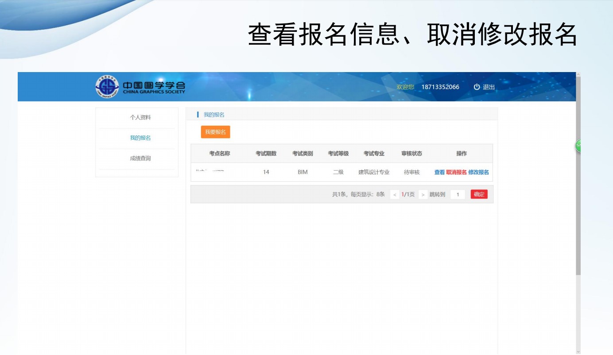Open 个人资料 in the left sidebar
This screenshot has width=613, height=355.
140,118
